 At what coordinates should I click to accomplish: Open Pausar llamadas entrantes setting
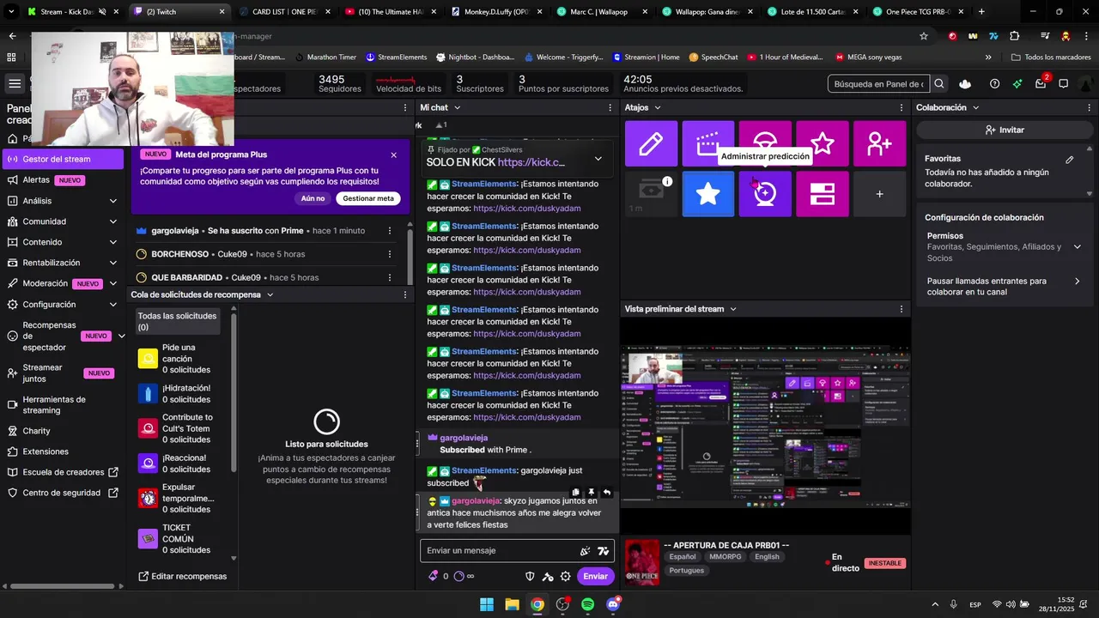[x=1002, y=287]
